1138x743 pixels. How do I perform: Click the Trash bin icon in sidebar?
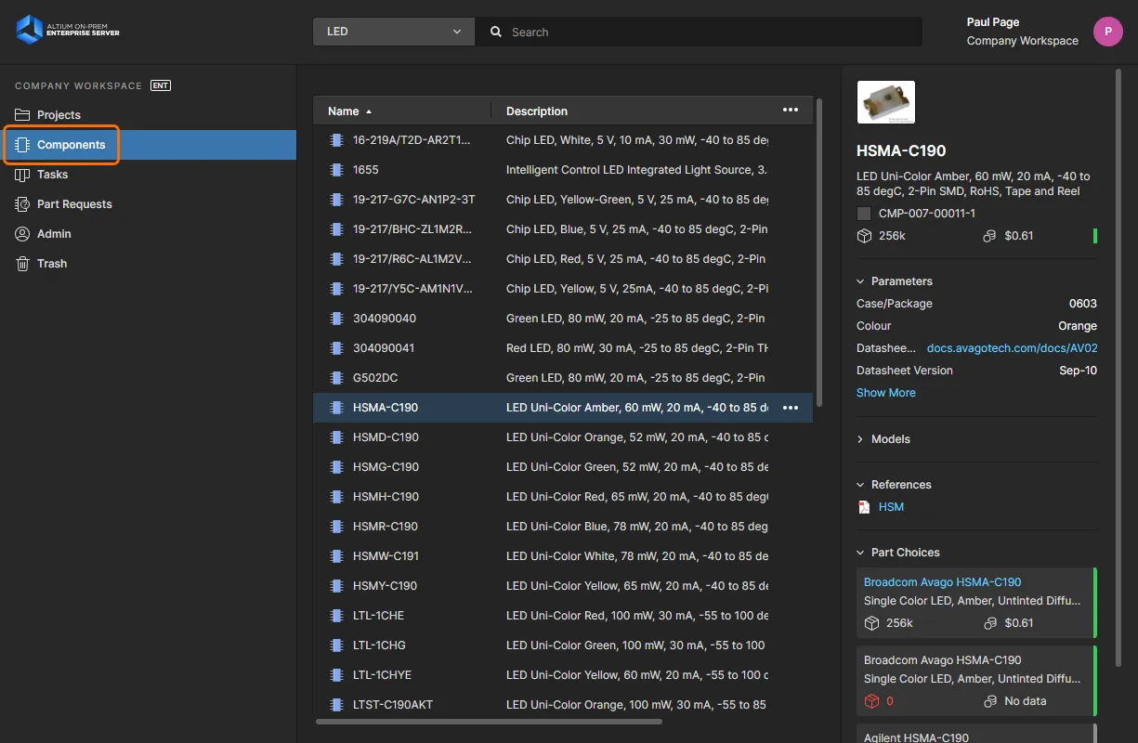[22, 264]
